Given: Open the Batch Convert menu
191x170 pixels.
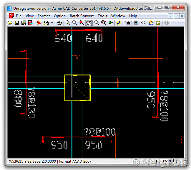Looking at the screenshot, I should click(x=82, y=16).
